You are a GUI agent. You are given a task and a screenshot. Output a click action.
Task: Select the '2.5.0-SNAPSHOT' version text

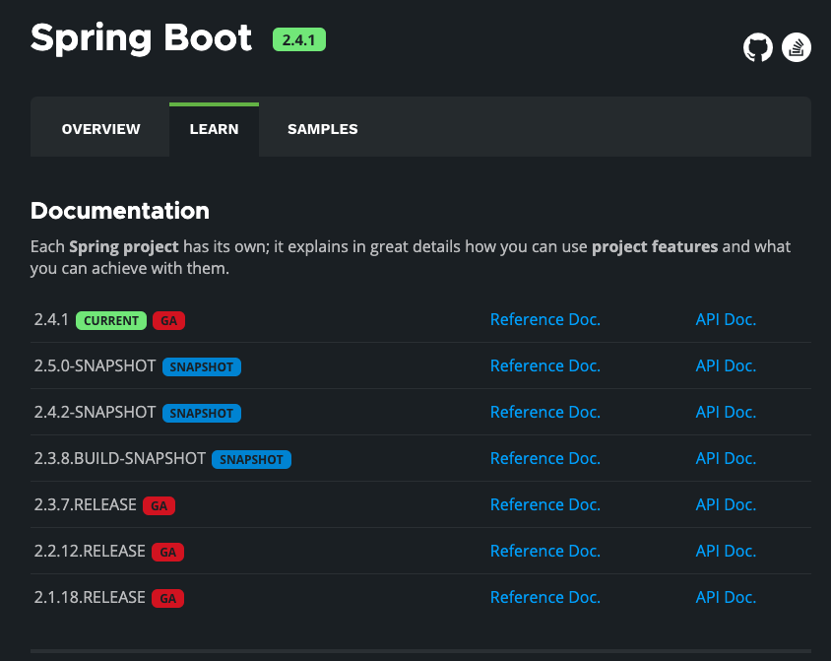[x=95, y=365]
